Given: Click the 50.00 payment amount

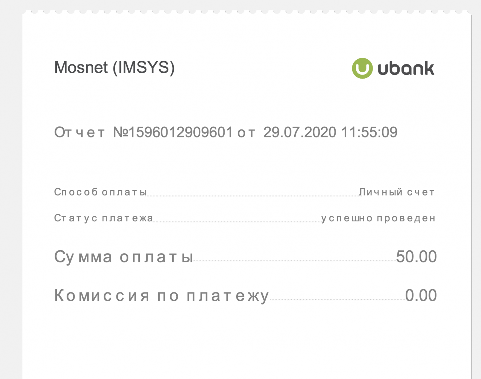Looking at the screenshot, I should [x=416, y=256].
